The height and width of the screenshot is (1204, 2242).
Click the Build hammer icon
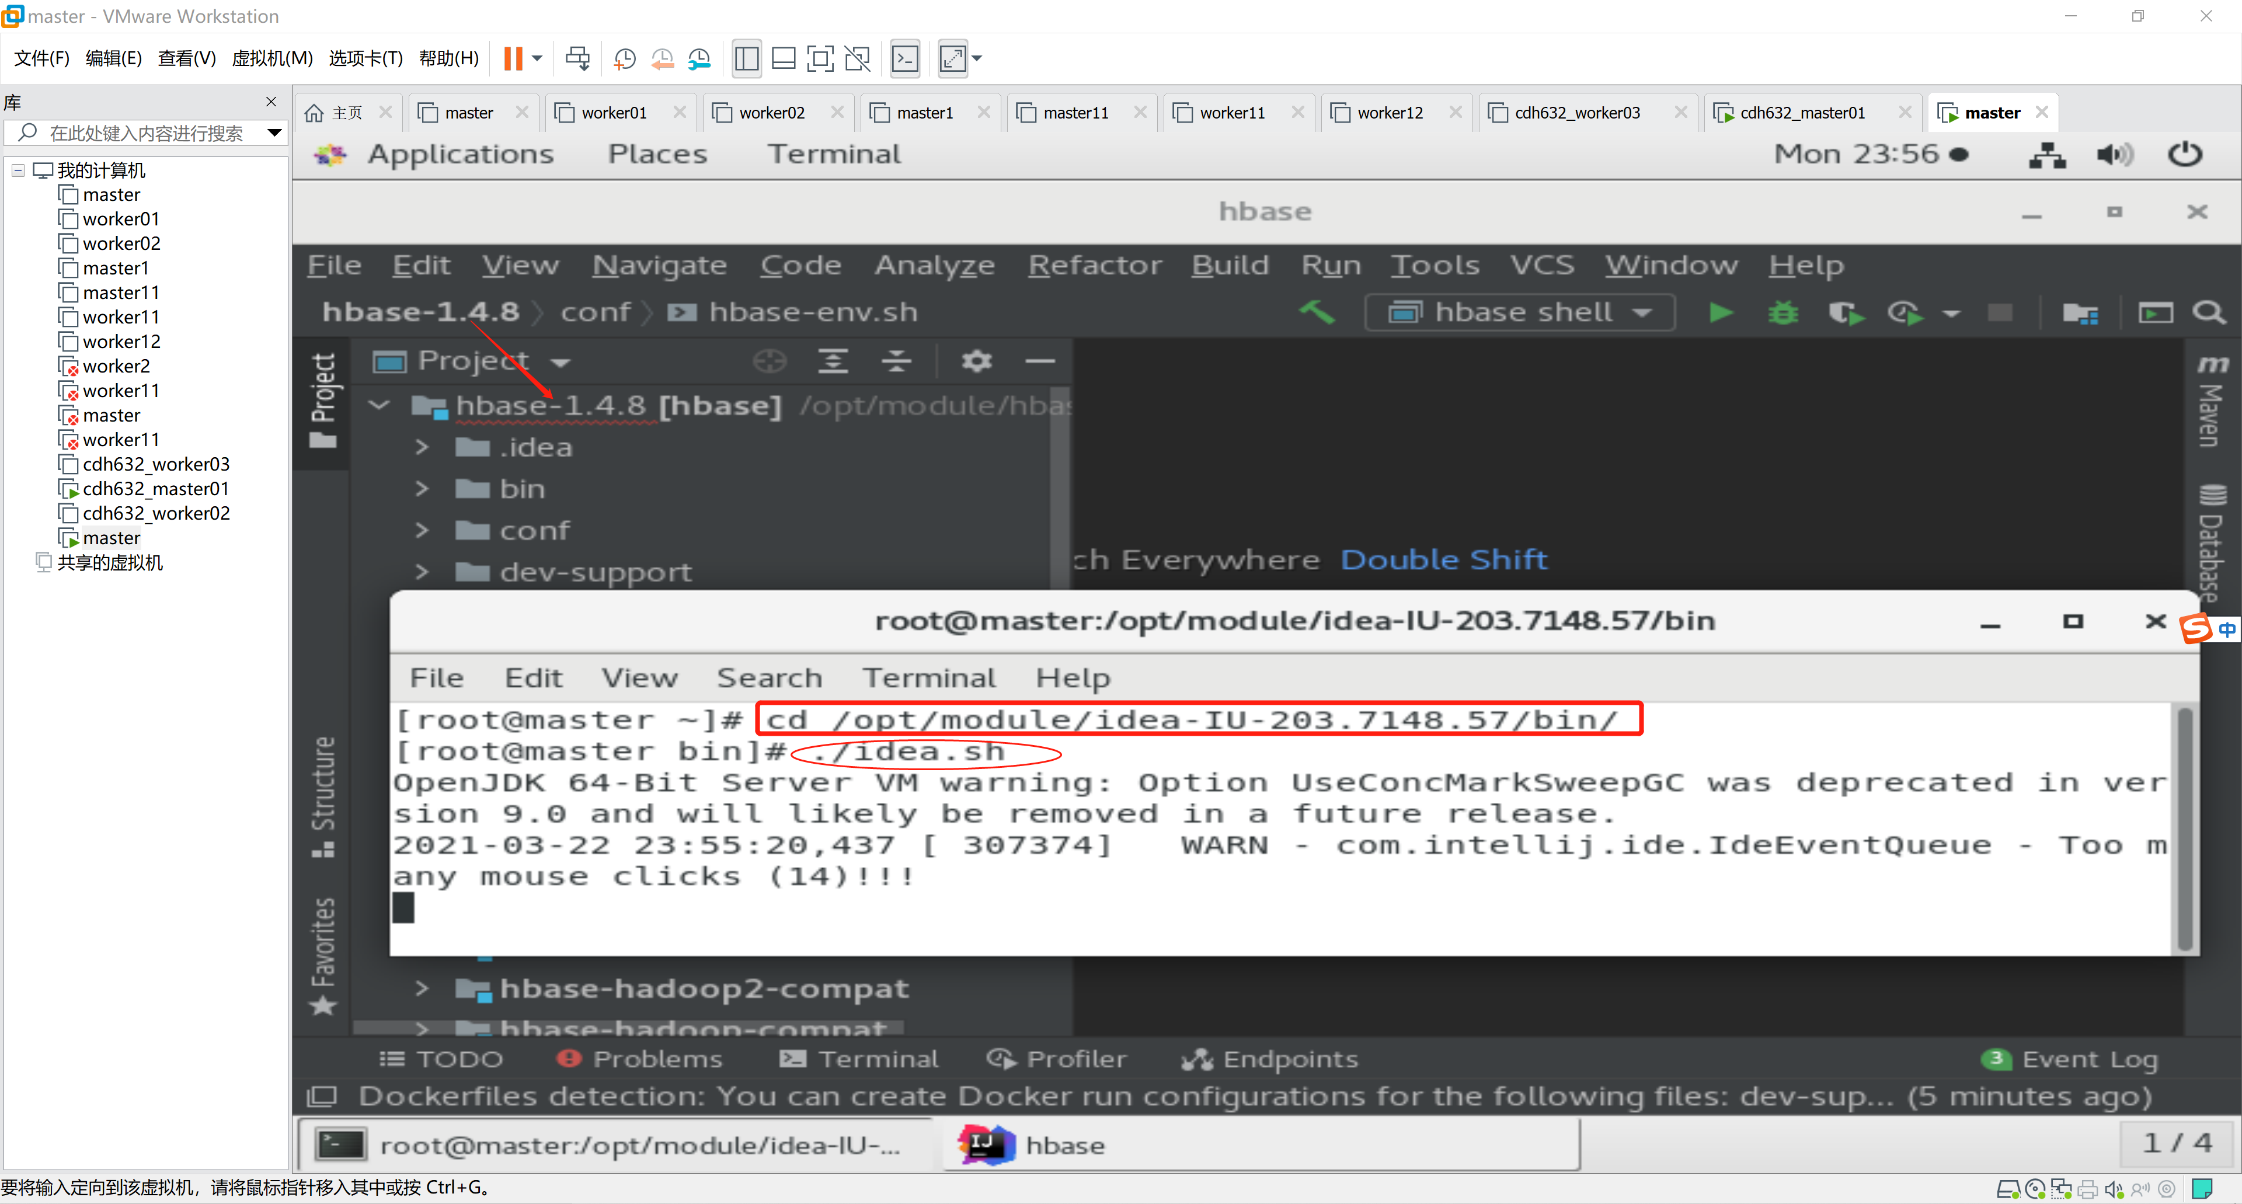1317,312
